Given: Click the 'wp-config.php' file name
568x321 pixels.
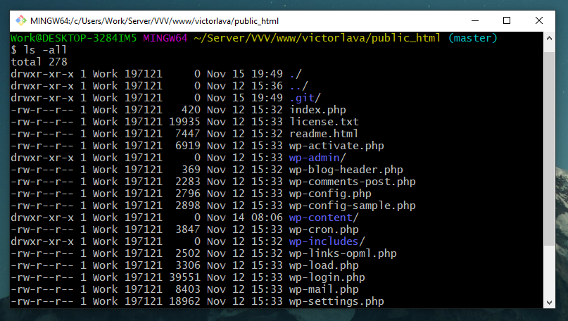Looking at the screenshot, I should click(x=330, y=194).
